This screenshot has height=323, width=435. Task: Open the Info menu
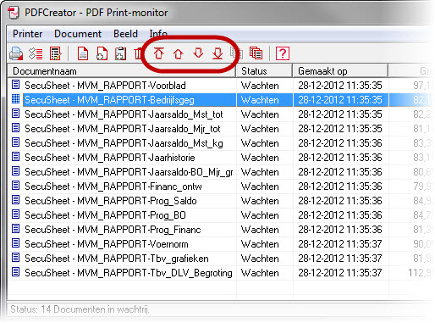158,34
